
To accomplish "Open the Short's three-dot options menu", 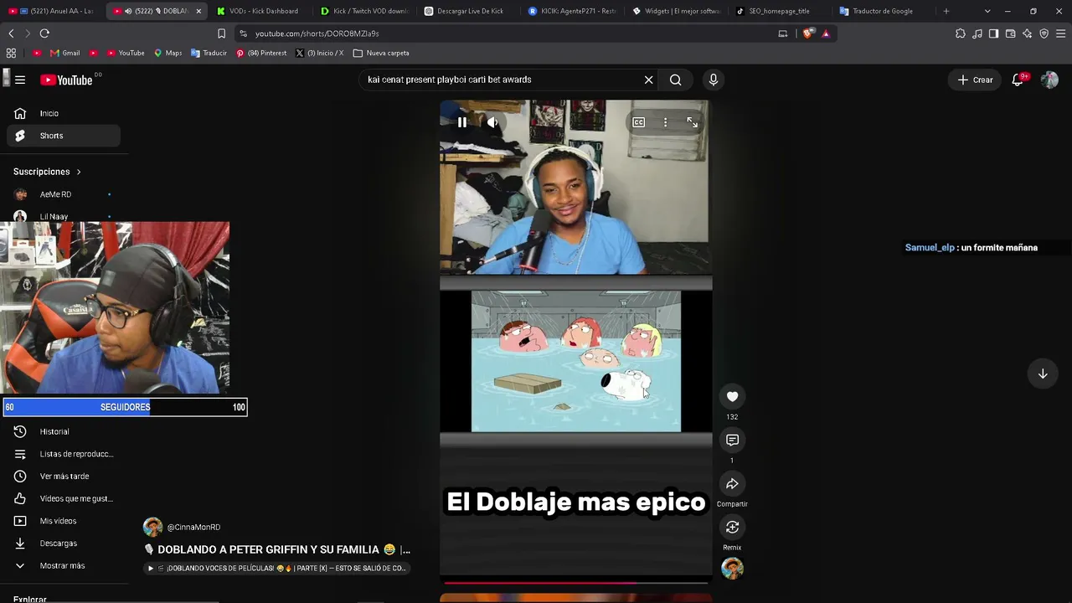I will click(665, 122).
